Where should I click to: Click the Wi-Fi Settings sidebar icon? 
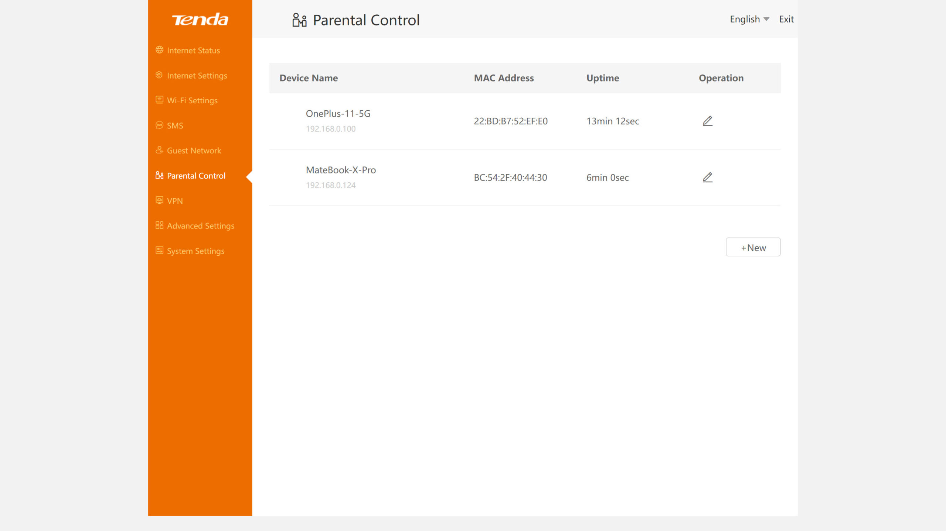159,100
